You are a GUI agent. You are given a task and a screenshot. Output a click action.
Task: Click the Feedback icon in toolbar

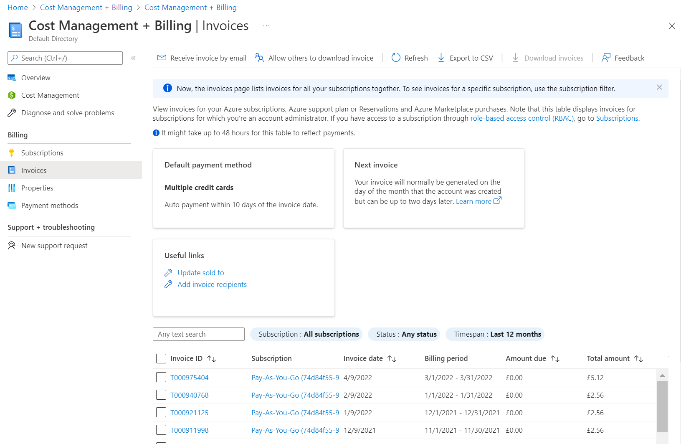pyautogui.click(x=606, y=58)
